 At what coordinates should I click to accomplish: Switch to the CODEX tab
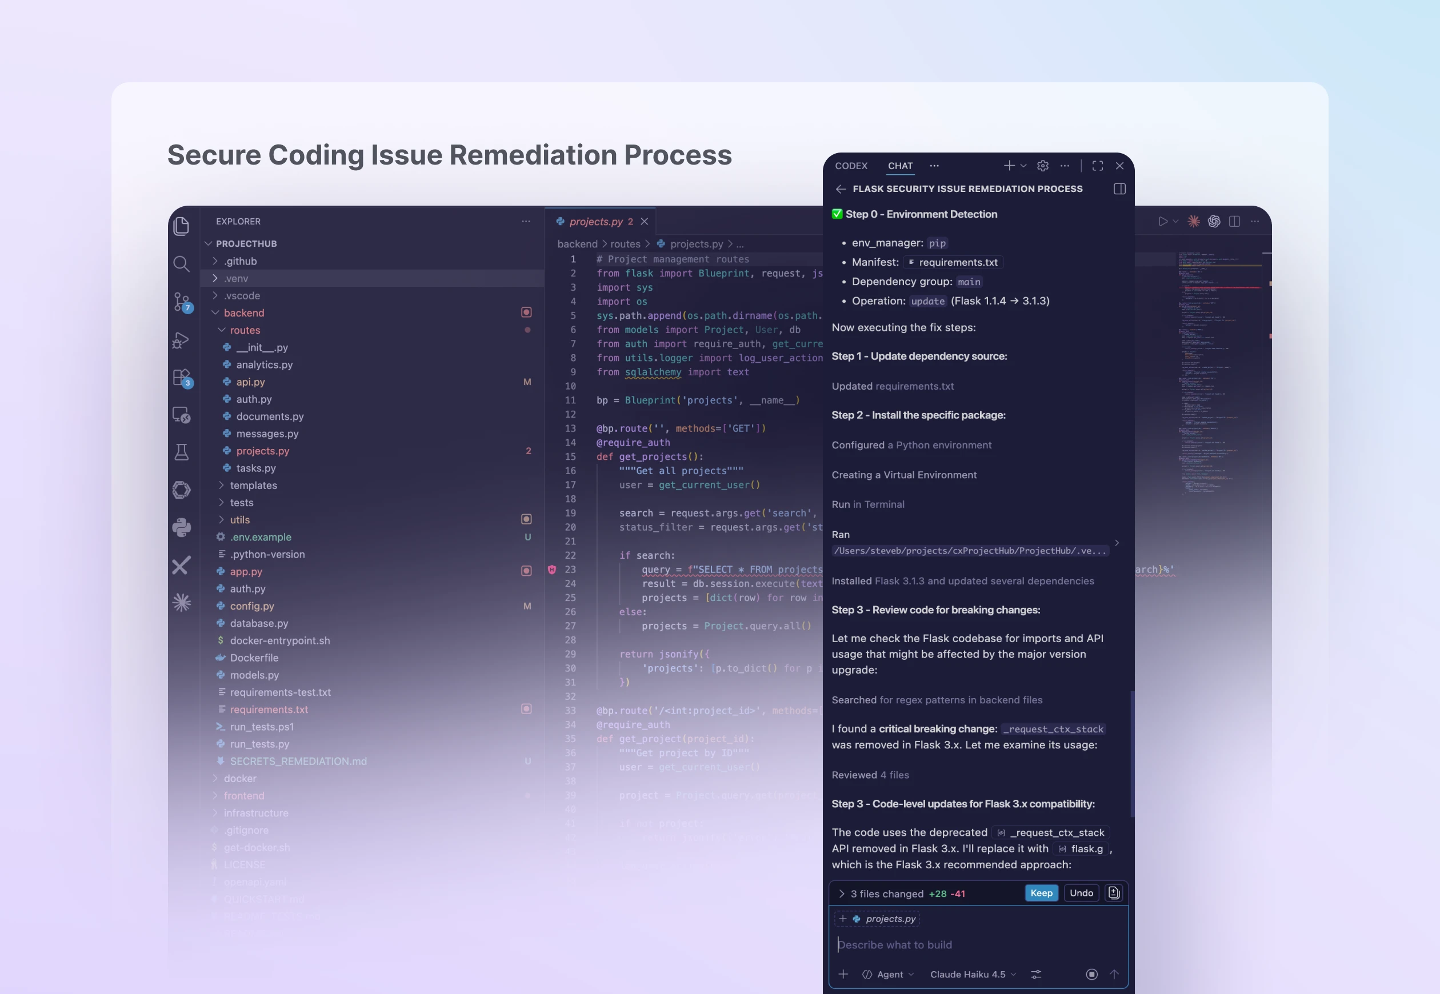click(x=851, y=166)
